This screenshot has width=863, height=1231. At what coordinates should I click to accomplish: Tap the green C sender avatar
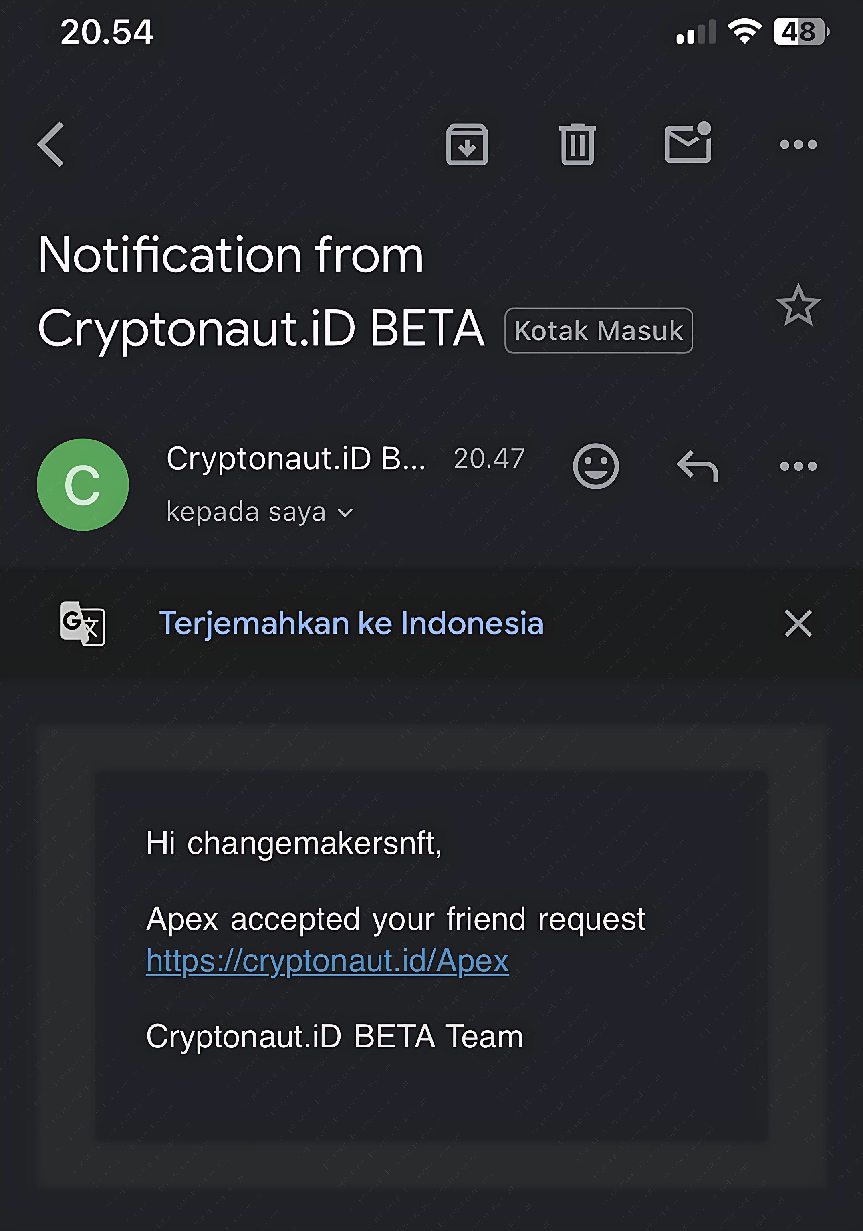[x=83, y=485]
